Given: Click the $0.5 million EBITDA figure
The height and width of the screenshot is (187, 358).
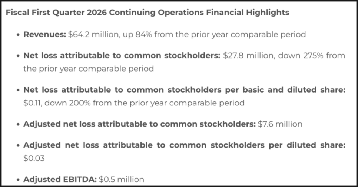Looking at the screenshot, I should click(122, 180).
